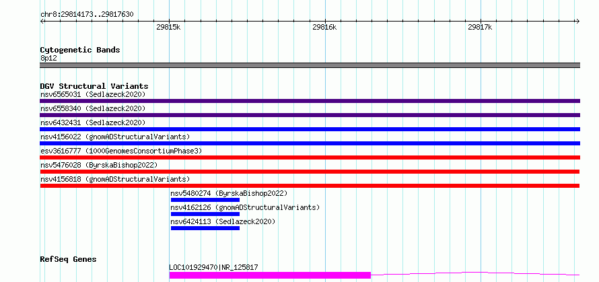Click the chr8:29814173..29817630 coordinate label
The height and width of the screenshot is (282, 599).
point(87,15)
